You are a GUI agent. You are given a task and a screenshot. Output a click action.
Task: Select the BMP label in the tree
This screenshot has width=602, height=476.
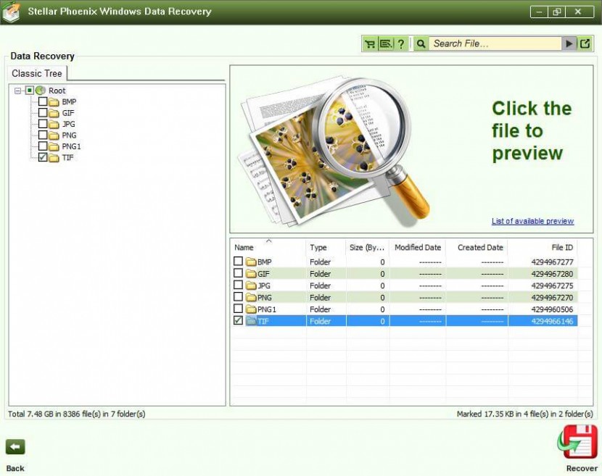pos(69,102)
